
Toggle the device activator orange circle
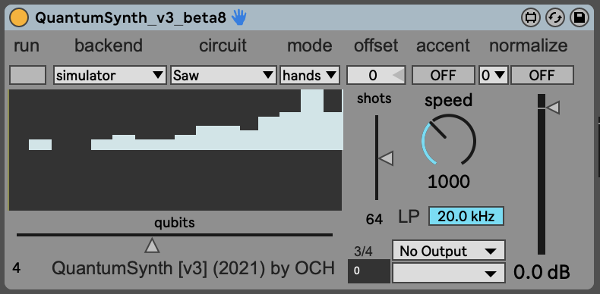tap(19, 17)
